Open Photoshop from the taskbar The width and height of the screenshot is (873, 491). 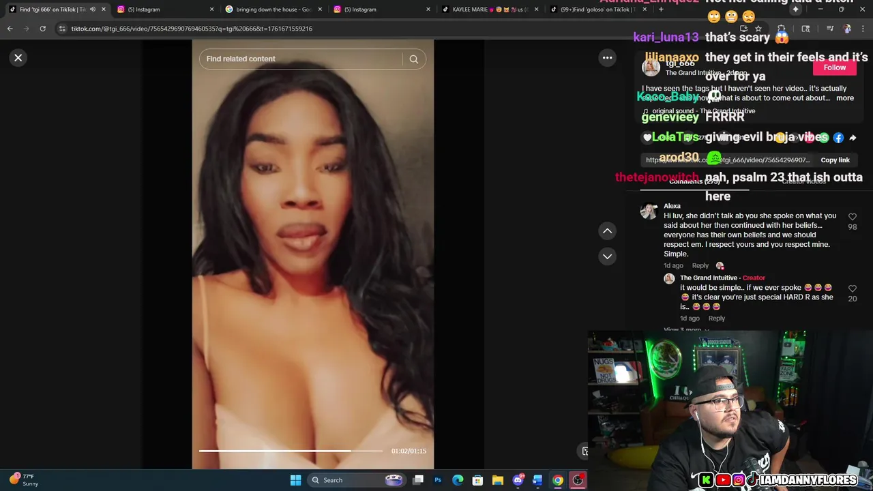coord(438,480)
